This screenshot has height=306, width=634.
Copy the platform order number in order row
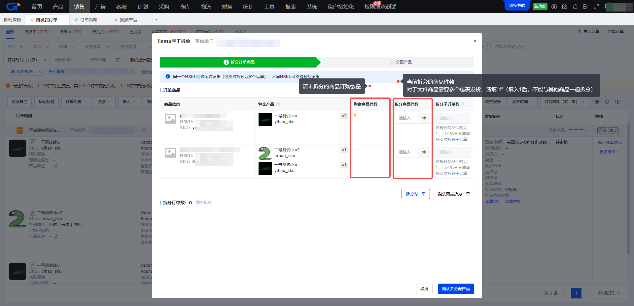pyautogui.click(x=144, y=130)
